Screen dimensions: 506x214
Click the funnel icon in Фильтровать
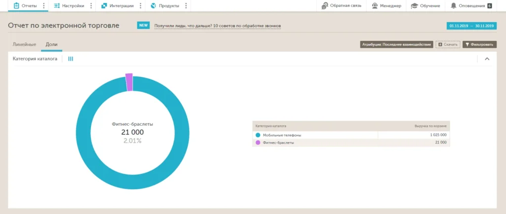[x=467, y=44]
